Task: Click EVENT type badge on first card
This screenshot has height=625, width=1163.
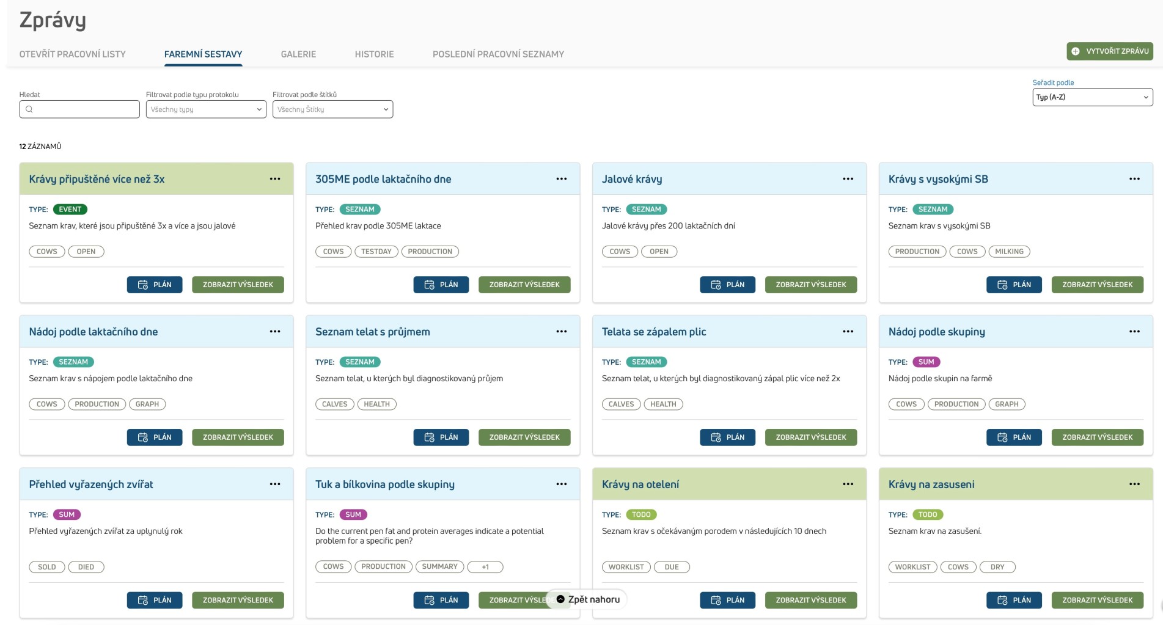Action: coord(70,210)
